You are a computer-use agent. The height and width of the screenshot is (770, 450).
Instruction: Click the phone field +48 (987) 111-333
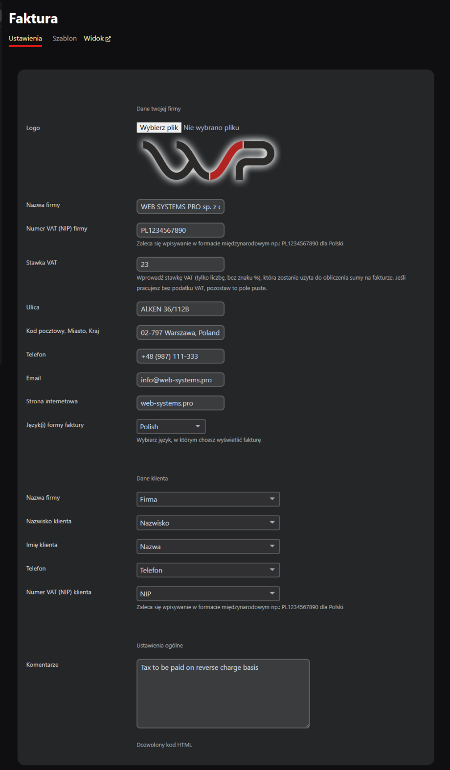click(x=180, y=356)
